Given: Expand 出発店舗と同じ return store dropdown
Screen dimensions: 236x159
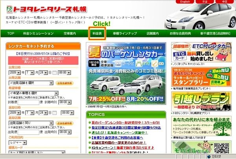Looking at the screenshot, I should 31,123.
